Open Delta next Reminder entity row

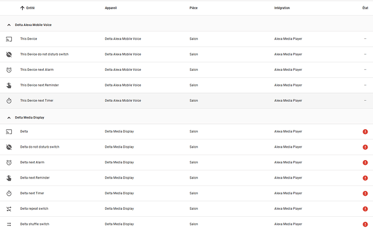coord(36,178)
